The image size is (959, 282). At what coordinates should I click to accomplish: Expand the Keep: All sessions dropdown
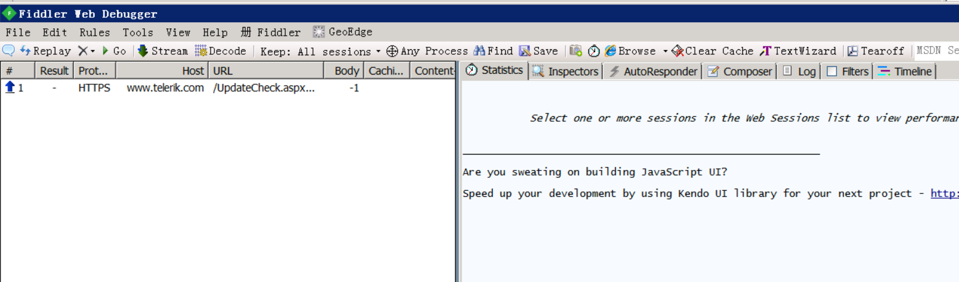coord(320,52)
